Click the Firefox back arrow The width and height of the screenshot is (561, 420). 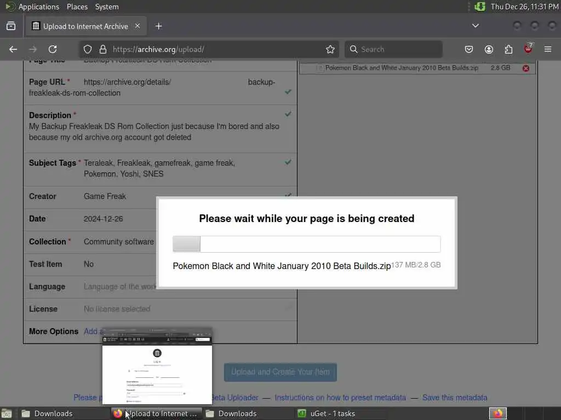[x=13, y=49]
